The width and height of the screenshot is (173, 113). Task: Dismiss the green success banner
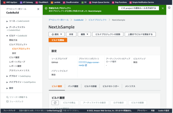coord(163,8)
